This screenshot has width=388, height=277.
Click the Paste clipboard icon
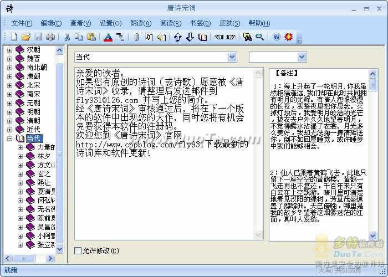click(91, 37)
